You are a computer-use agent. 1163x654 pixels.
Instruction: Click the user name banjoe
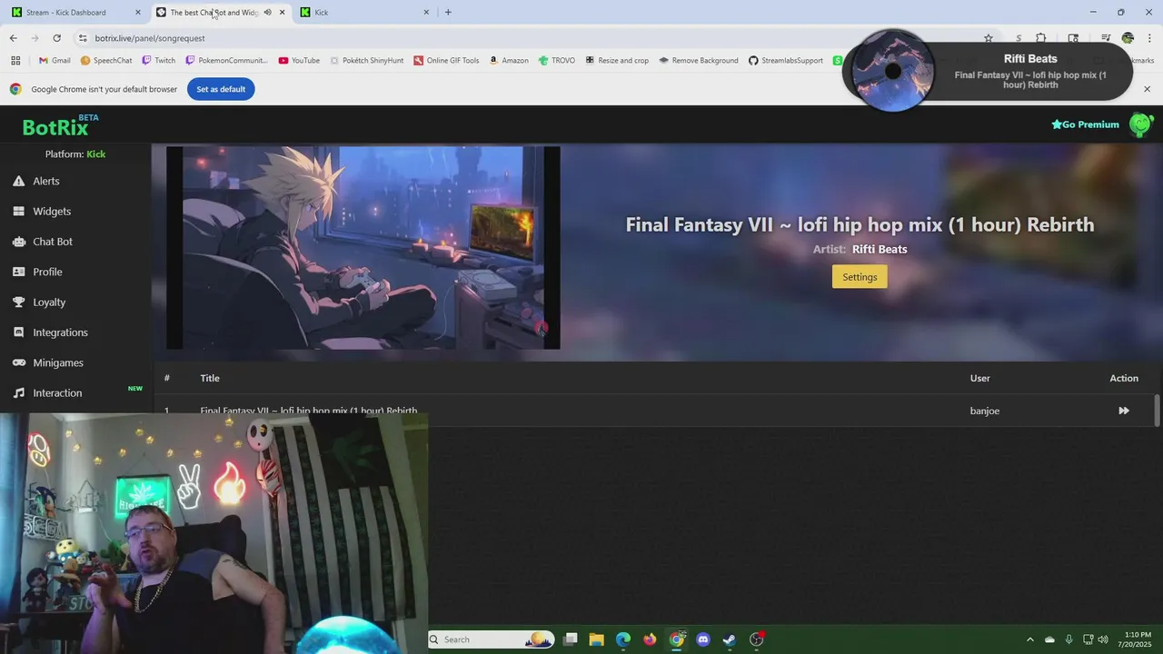click(985, 411)
